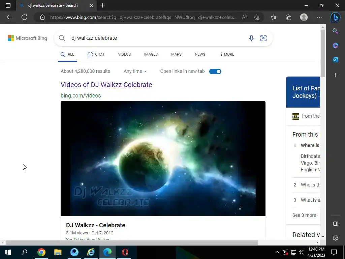This screenshot has height=259, width=345.
Task: Start voice search with microphone icon
Action: (251, 38)
